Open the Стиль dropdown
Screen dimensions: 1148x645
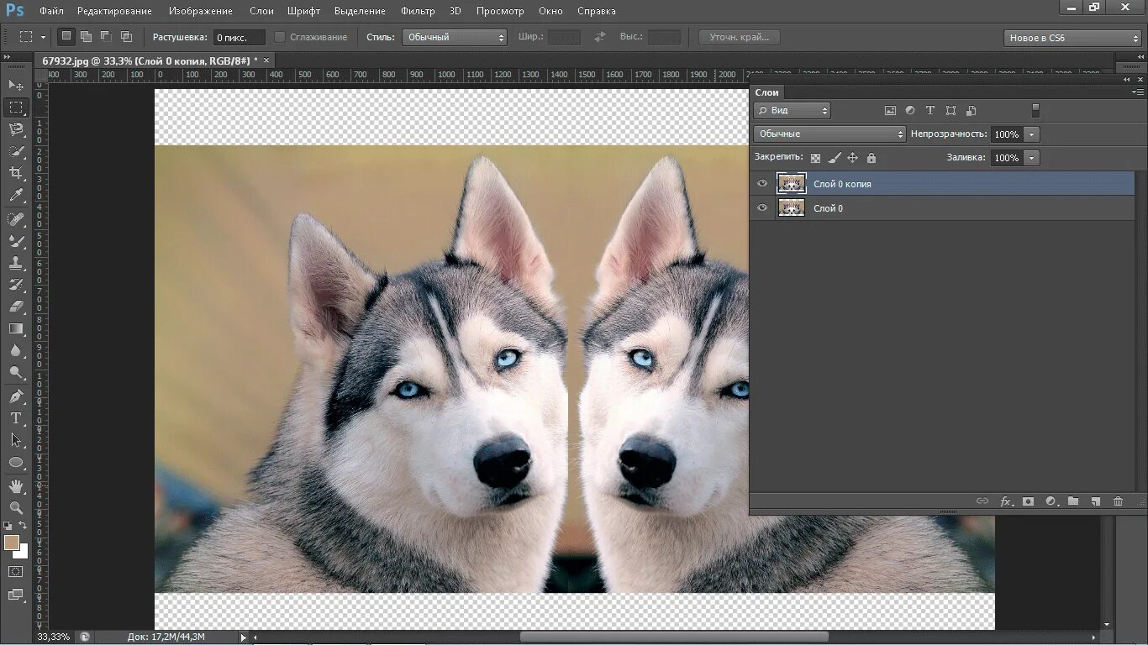pyautogui.click(x=455, y=37)
